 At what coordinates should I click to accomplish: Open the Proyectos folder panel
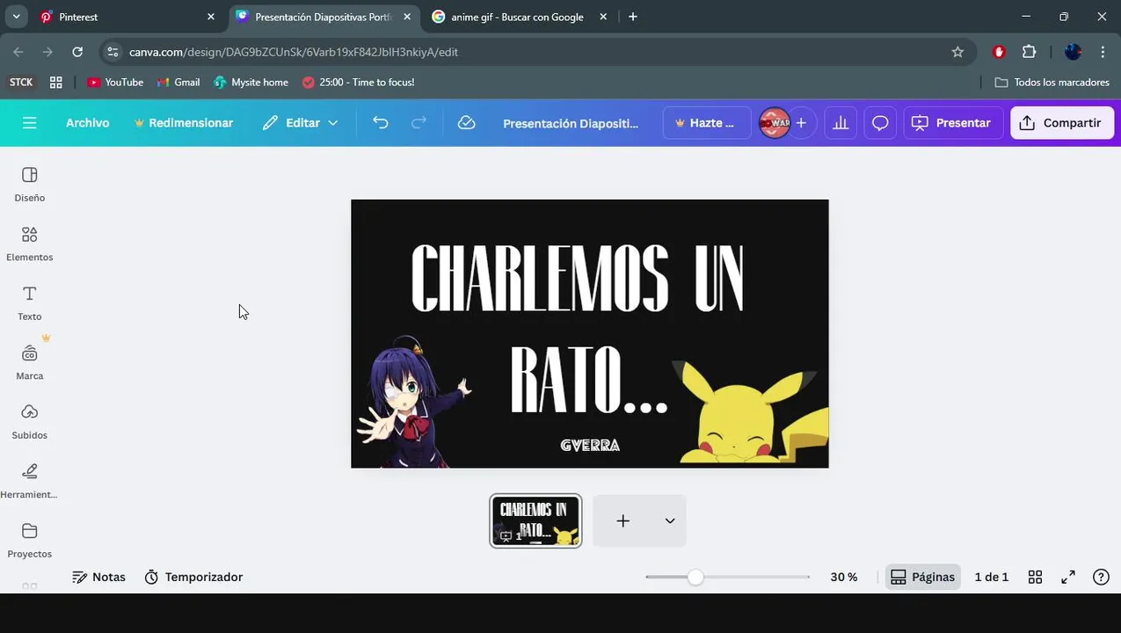[30, 540]
